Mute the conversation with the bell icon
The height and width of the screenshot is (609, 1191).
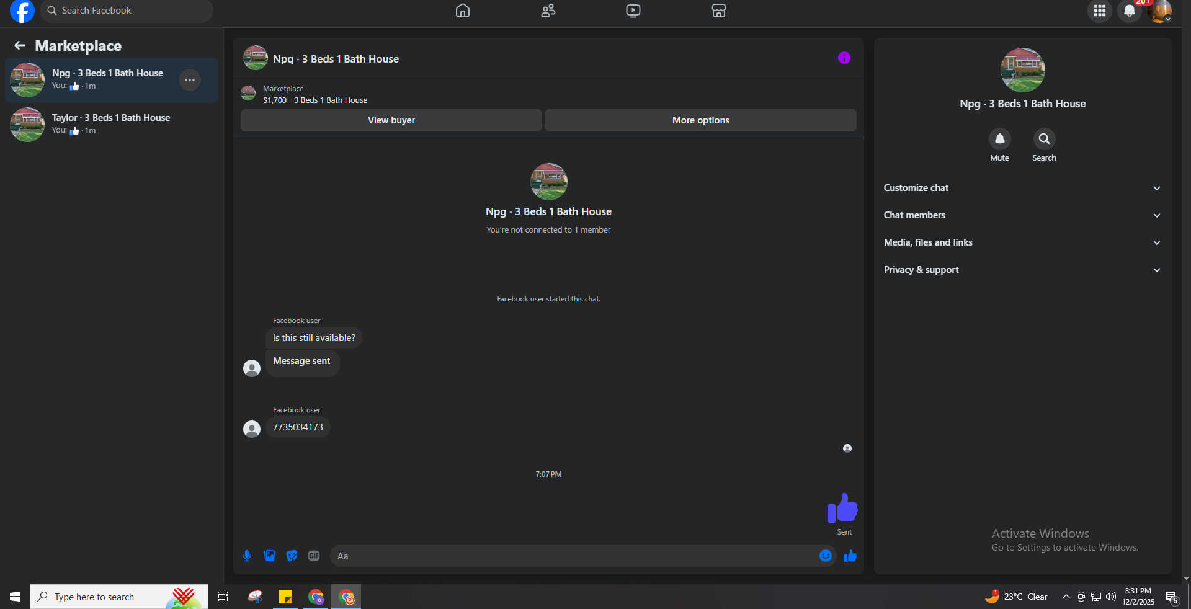click(1000, 139)
